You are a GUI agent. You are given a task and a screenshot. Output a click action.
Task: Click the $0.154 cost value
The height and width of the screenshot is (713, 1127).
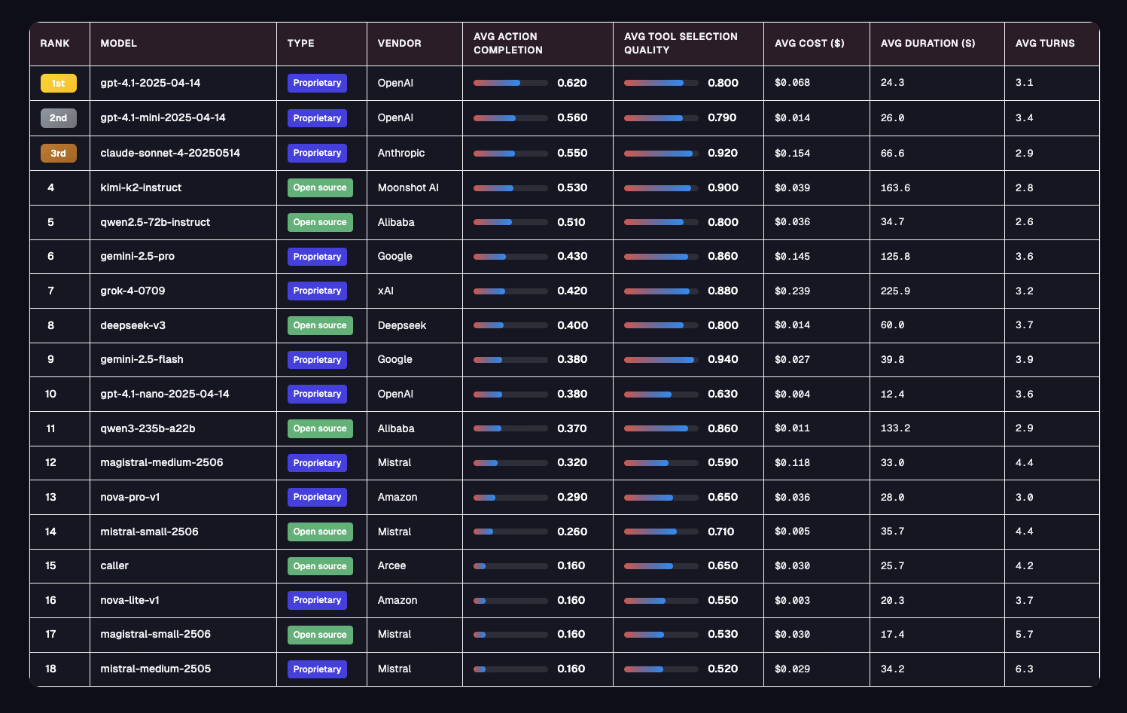(x=793, y=153)
